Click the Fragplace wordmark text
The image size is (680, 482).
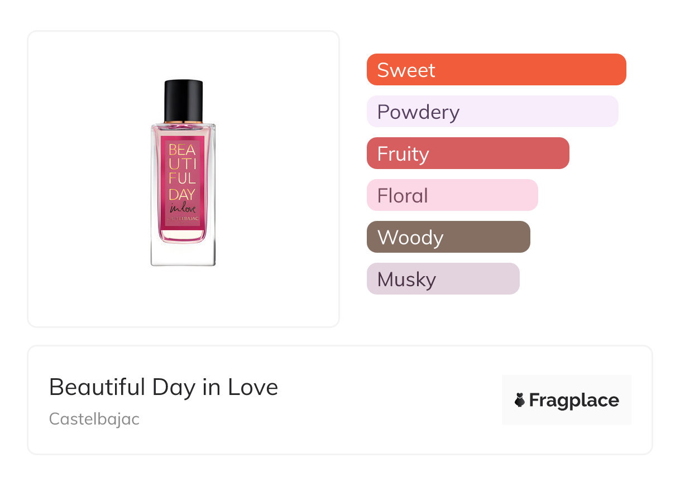pyautogui.click(x=574, y=400)
